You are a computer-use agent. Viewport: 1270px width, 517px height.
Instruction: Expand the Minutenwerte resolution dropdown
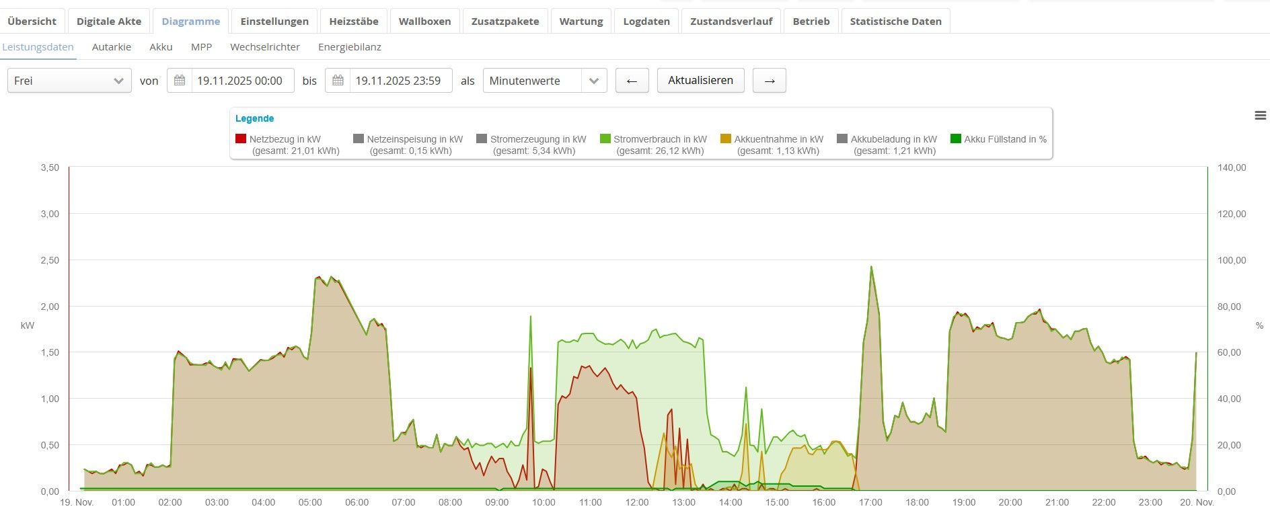tap(544, 81)
